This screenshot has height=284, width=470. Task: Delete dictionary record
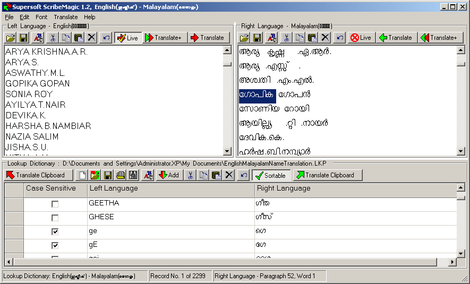click(x=229, y=175)
